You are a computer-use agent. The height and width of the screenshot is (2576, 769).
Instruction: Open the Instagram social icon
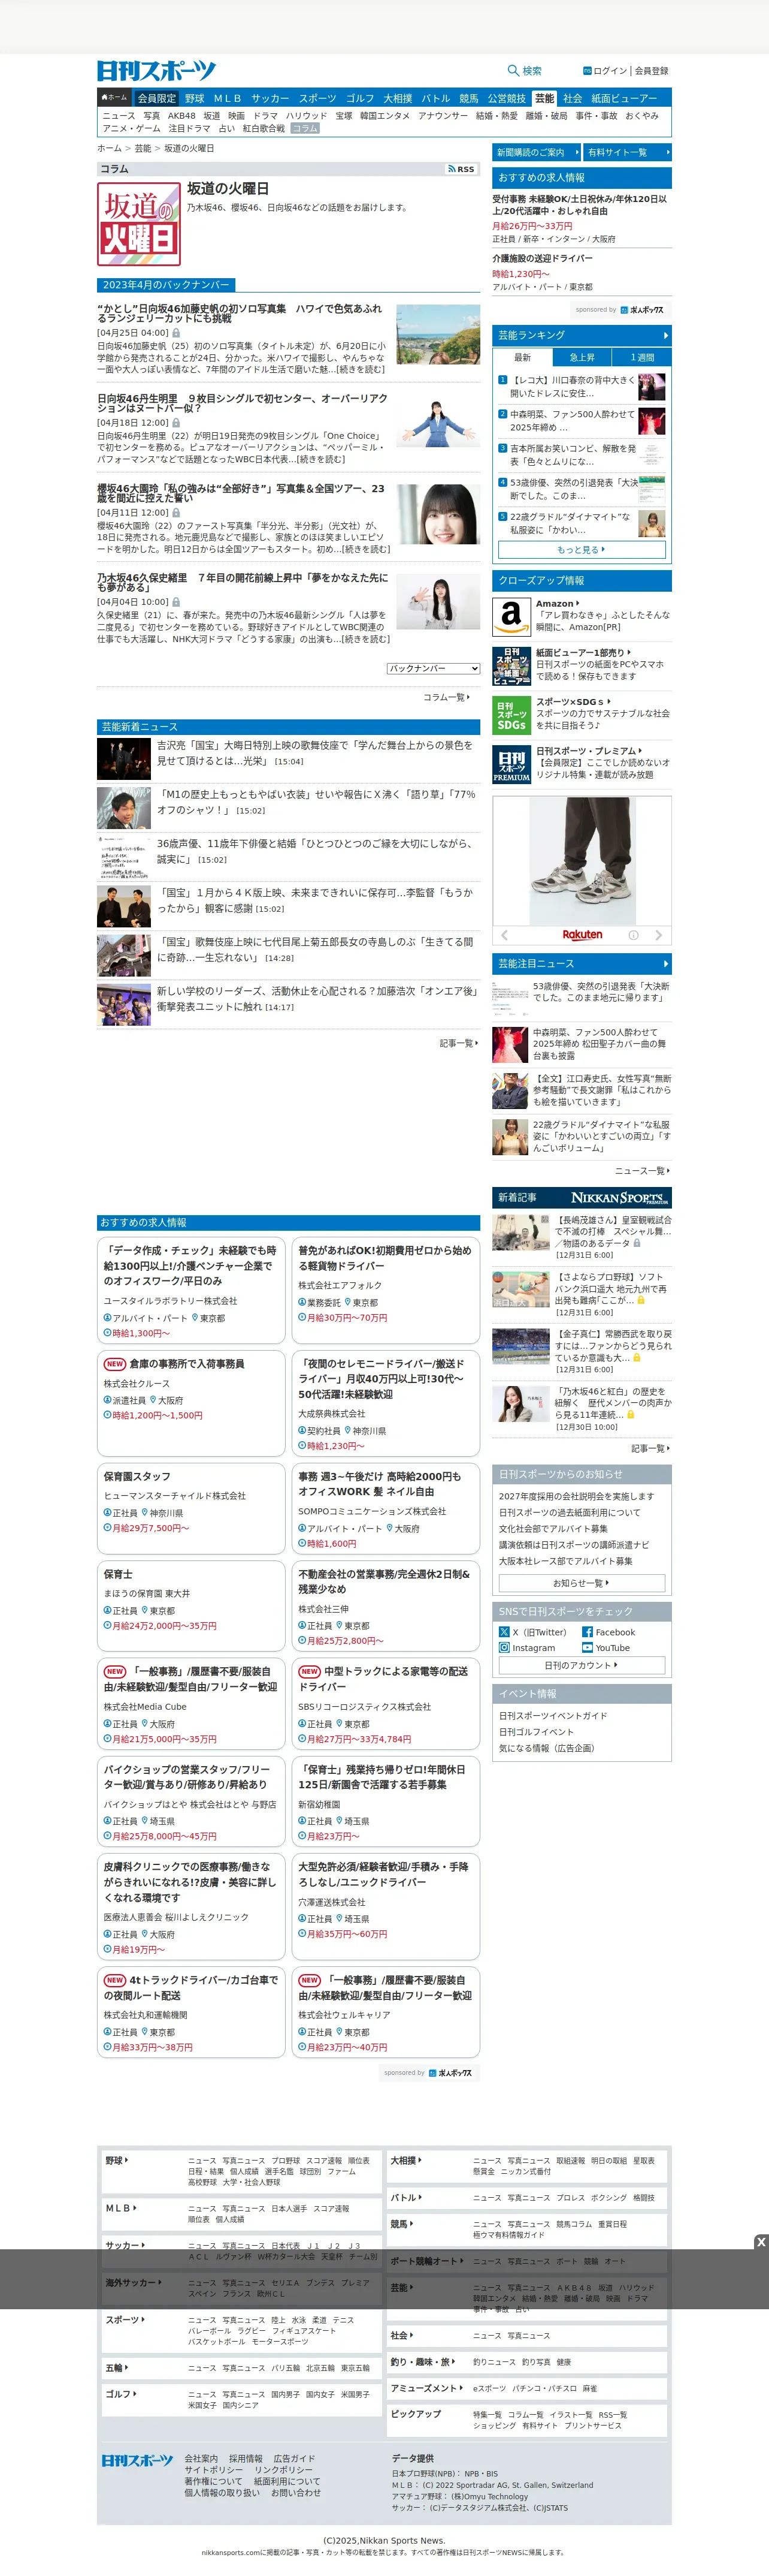pyautogui.click(x=504, y=1647)
